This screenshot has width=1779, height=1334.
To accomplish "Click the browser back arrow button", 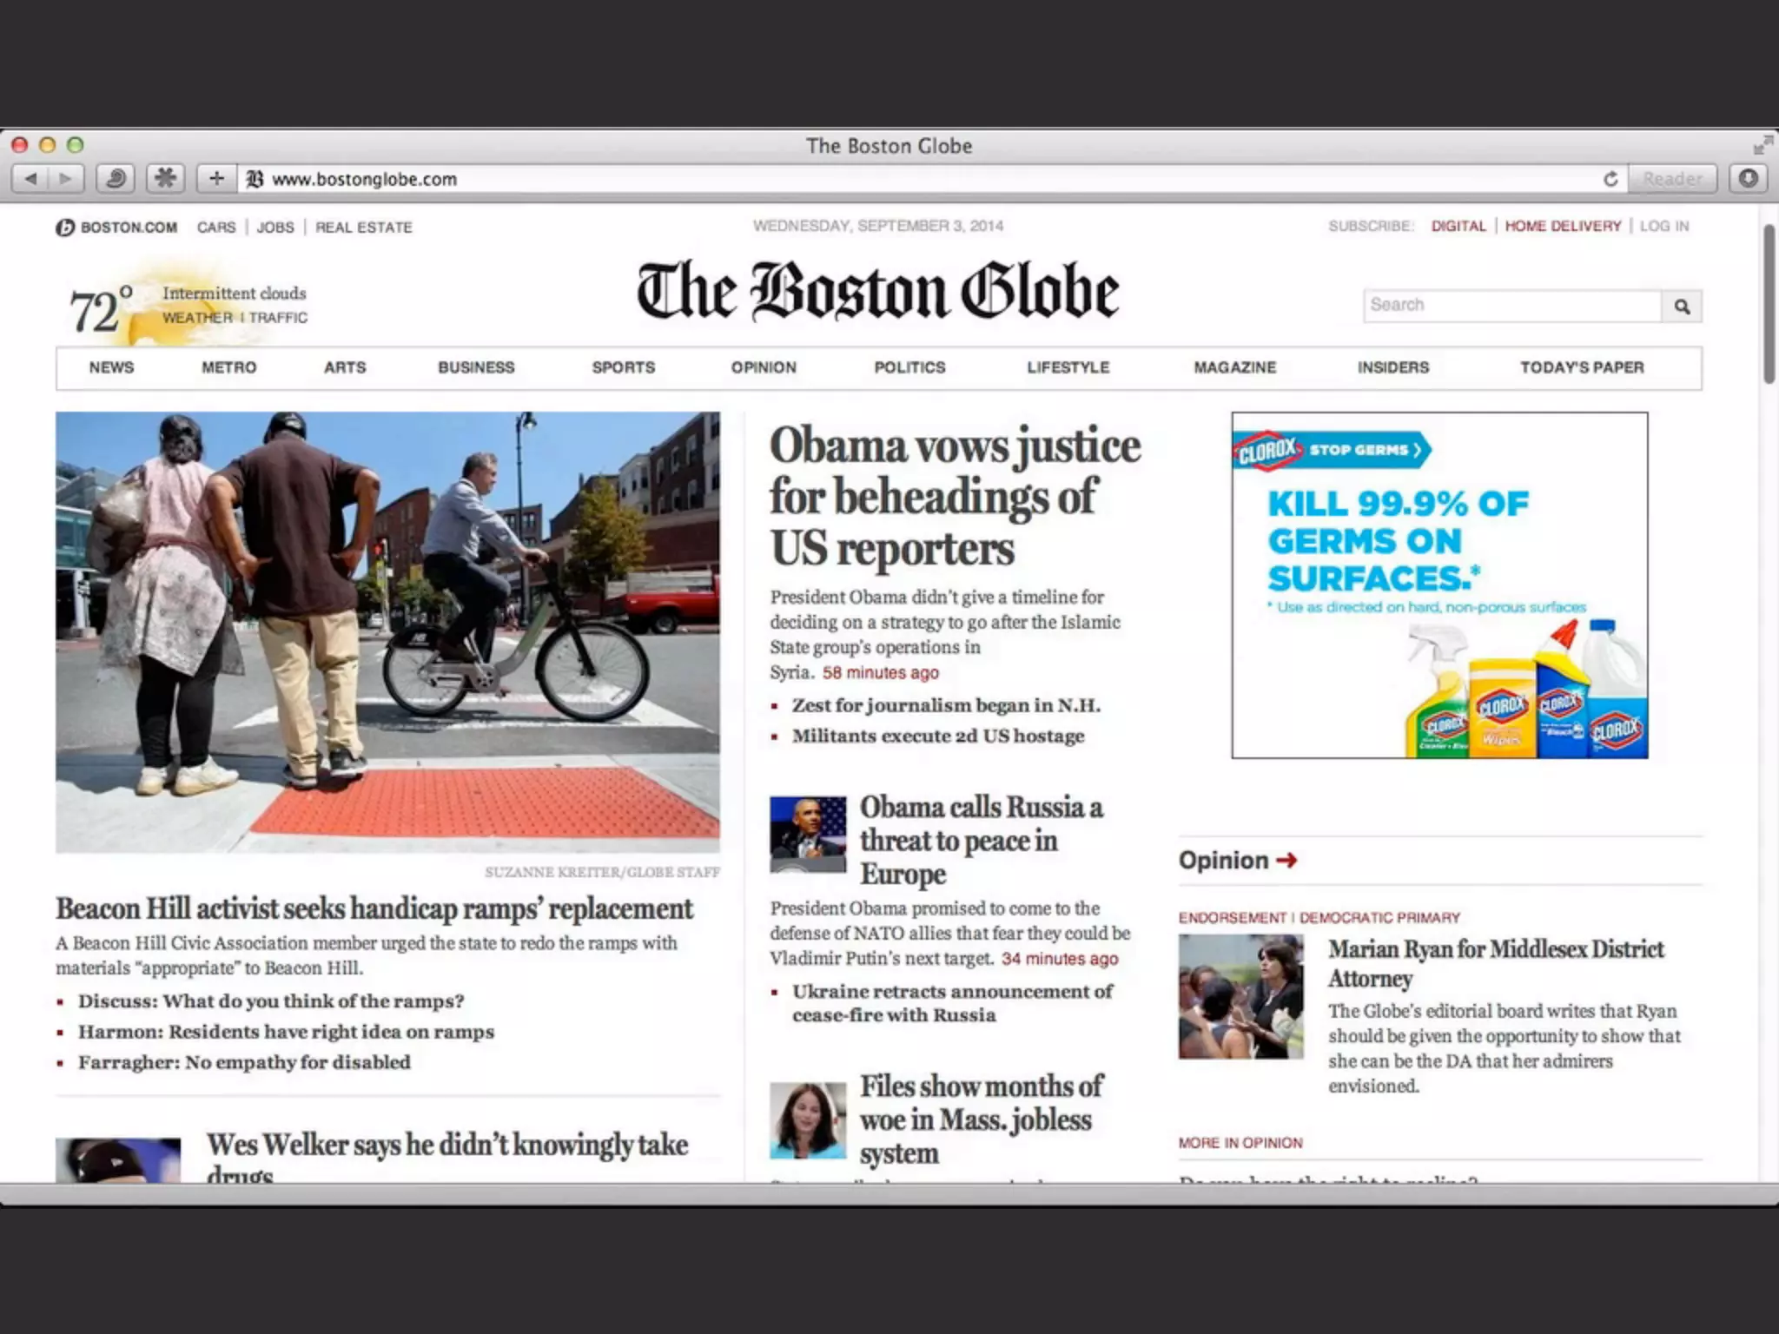I will tap(31, 179).
